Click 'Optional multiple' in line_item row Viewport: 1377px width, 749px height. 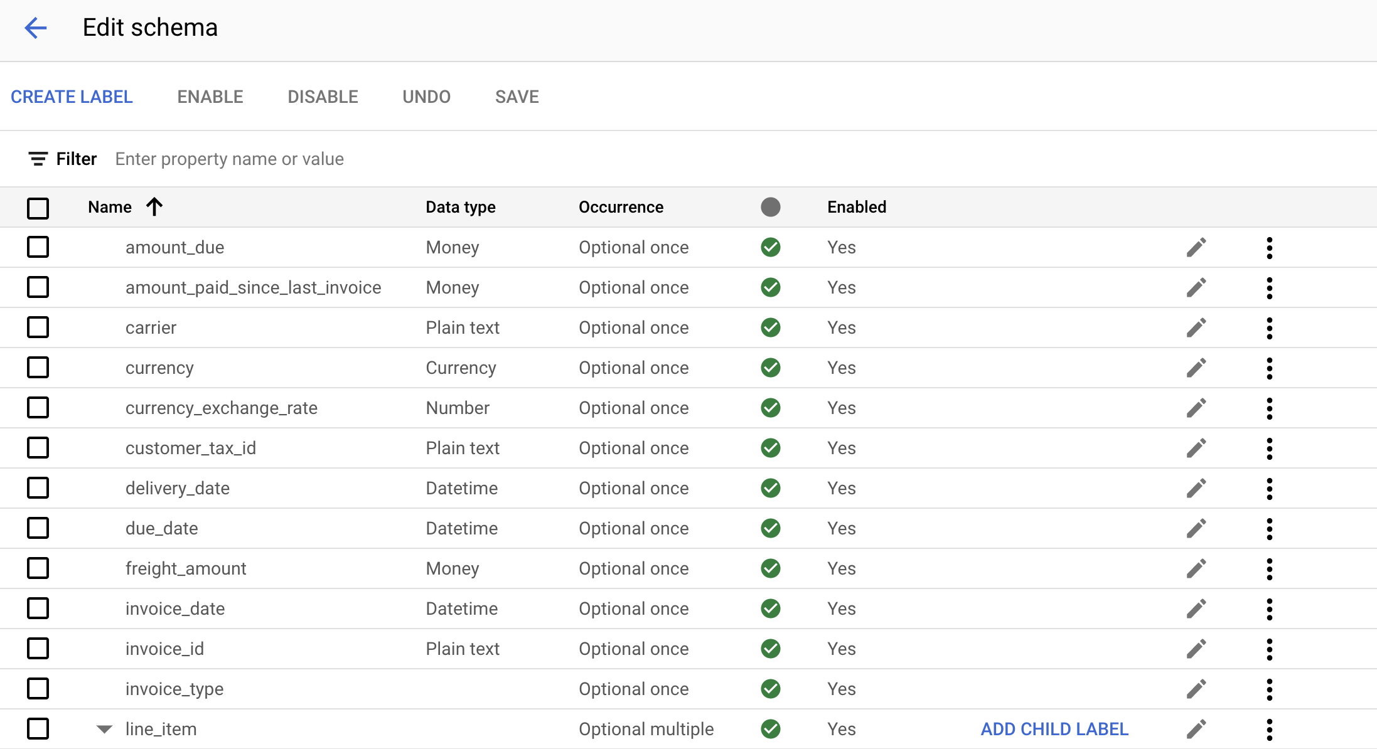click(x=646, y=729)
